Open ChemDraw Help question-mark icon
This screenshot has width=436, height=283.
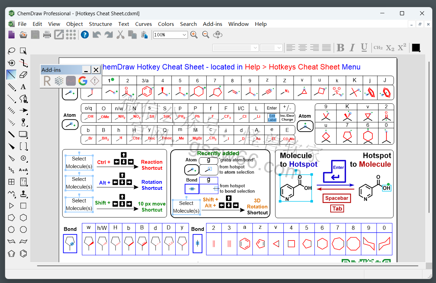coord(85,35)
